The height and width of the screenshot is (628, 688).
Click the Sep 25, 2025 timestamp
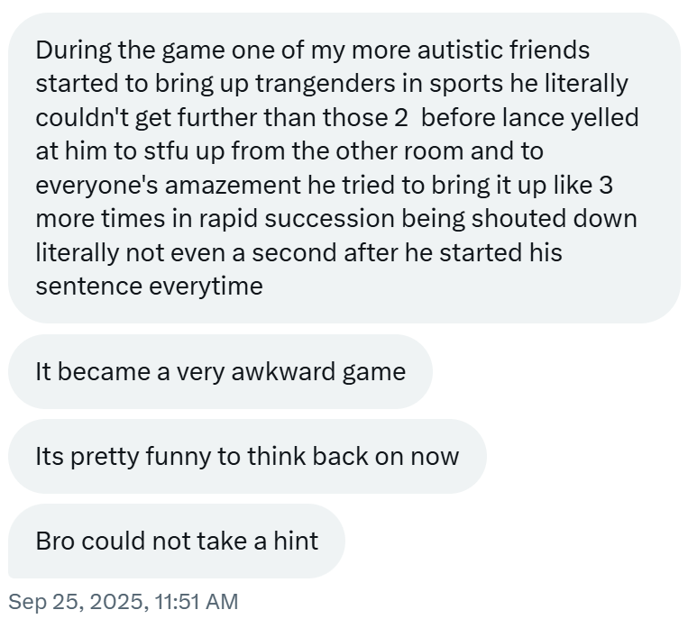tap(123, 601)
